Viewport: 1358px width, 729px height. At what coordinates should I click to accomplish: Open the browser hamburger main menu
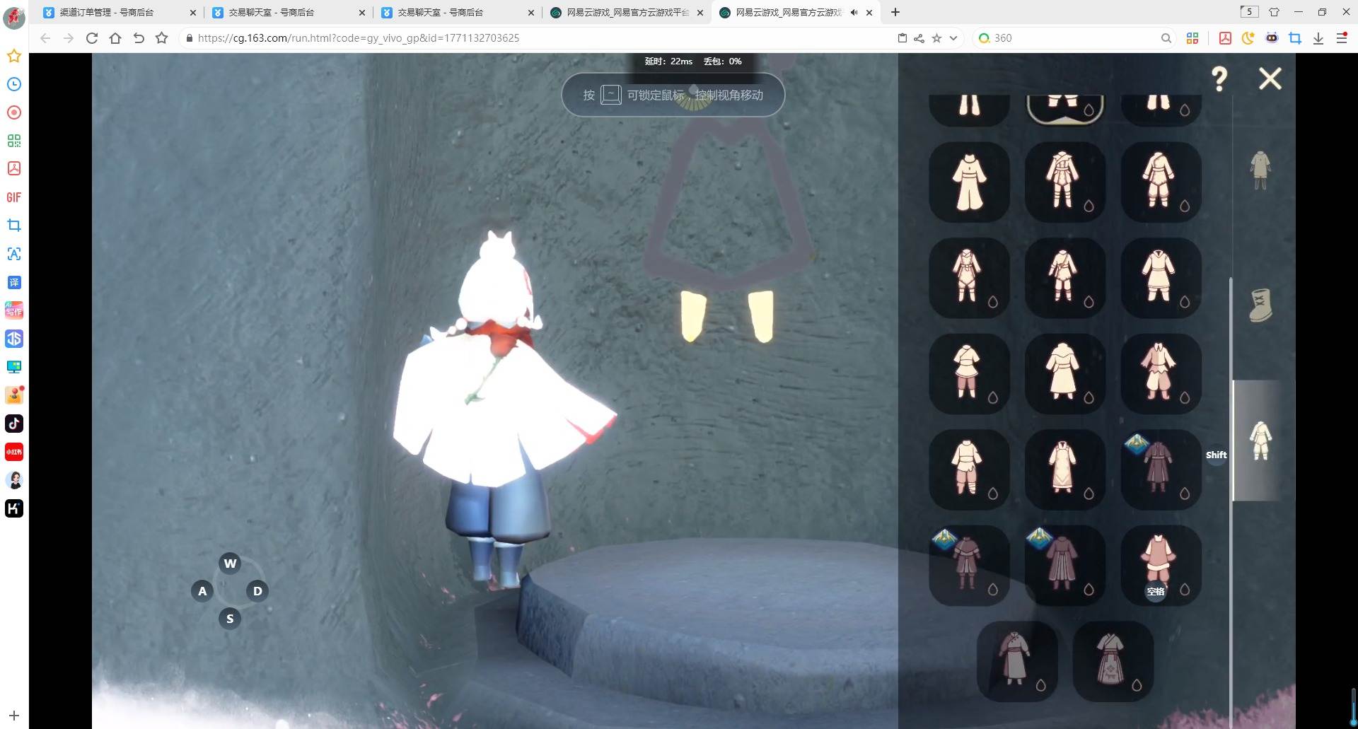click(x=1342, y=38)
